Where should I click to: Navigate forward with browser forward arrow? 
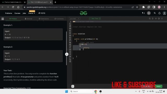[8, 7]
